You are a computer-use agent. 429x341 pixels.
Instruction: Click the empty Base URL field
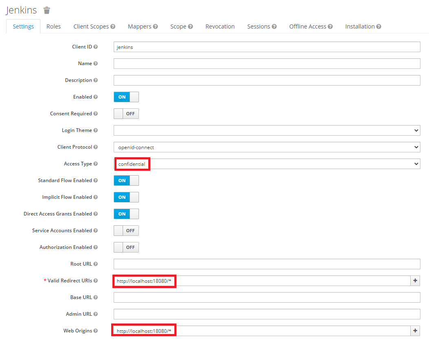click(x=267, y=297)
